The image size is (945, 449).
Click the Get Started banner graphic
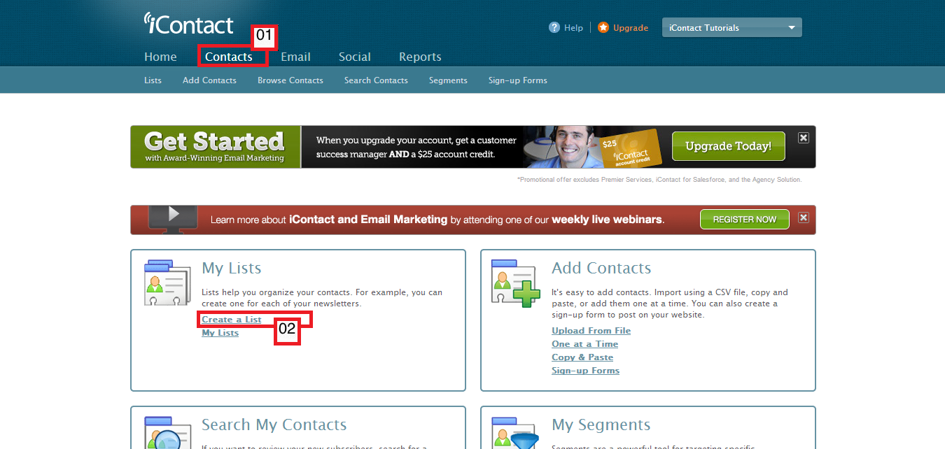pos(215,147)
